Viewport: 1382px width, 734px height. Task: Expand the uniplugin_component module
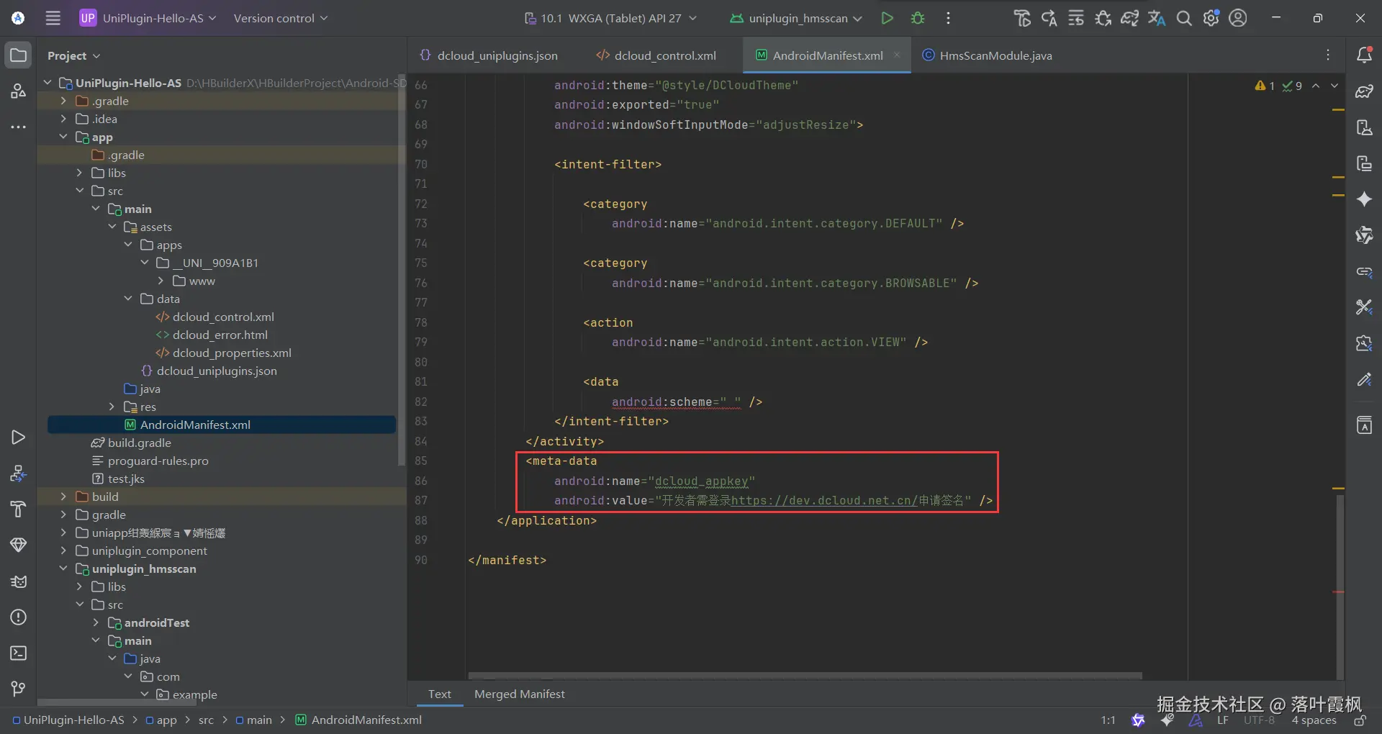pos(63,550)
